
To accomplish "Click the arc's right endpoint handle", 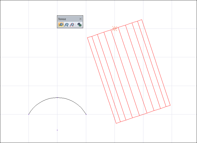I will 86,114.
